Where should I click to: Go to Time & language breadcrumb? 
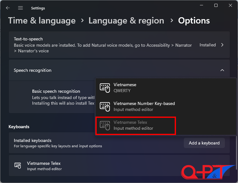[x=42, y=21]
